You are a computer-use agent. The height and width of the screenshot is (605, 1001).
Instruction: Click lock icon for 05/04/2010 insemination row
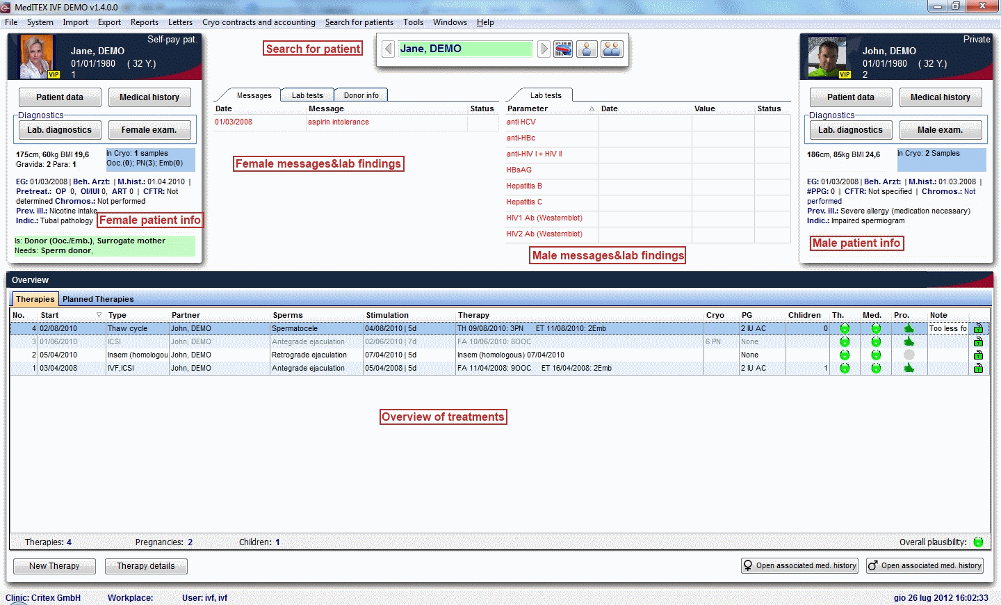pyautogui.click(x=978, y=355)
